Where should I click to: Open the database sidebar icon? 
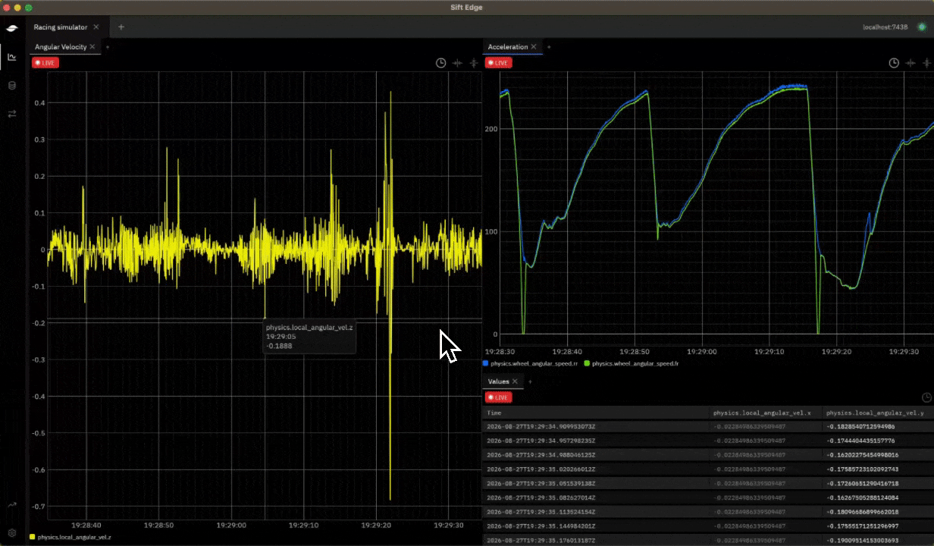point(12,86)
